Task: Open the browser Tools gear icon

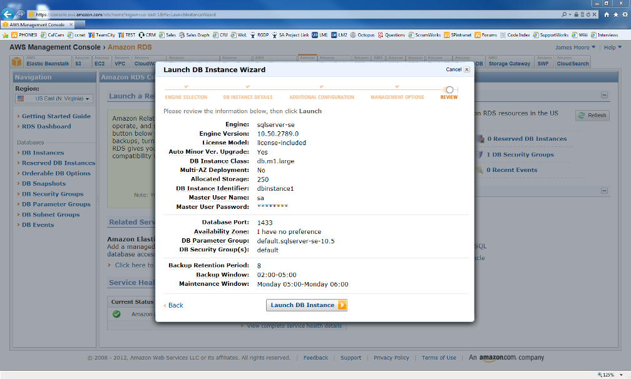Action: (x=625, y=14)
